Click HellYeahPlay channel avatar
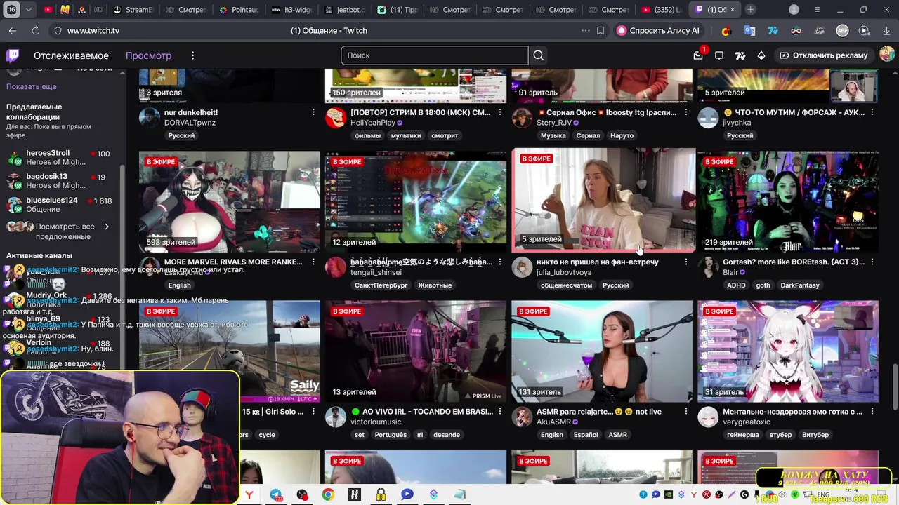The image size is (899, 505). (x=336, y=117)
